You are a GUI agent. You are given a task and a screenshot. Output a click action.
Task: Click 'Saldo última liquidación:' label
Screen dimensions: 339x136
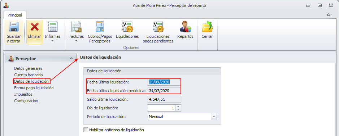click(x=108, y=99)
